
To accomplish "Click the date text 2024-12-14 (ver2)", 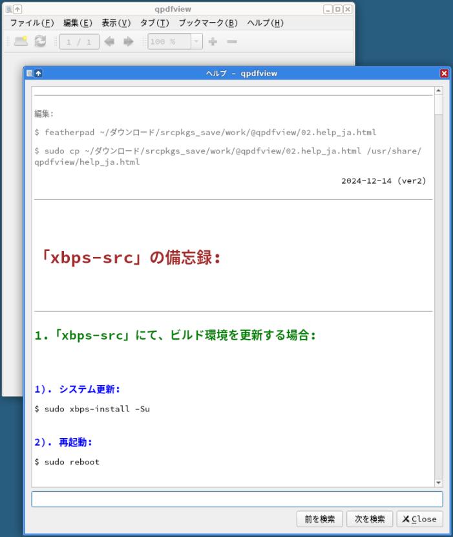I will 384,181.
